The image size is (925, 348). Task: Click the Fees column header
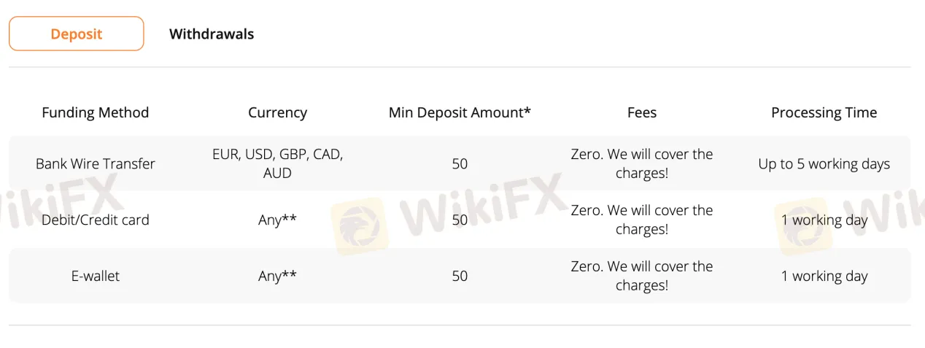point(642,112)
